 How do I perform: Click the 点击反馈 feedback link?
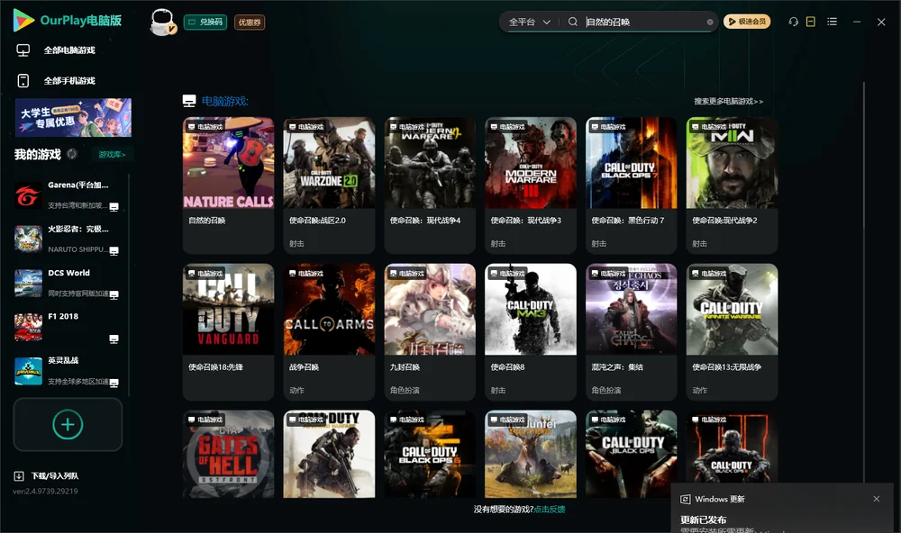point(550,510)
